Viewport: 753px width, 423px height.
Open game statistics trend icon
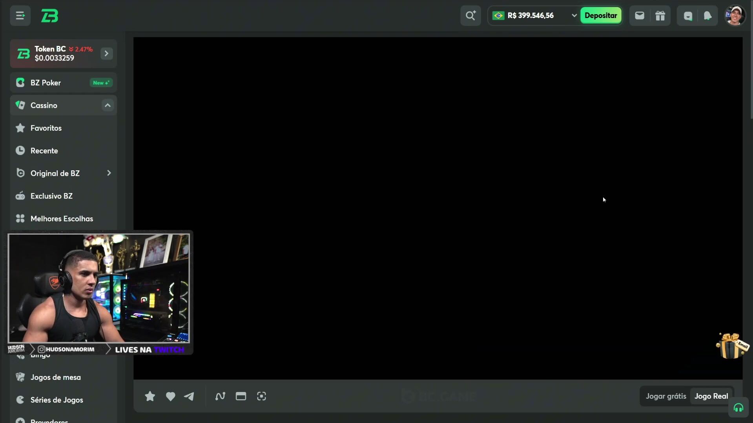coord(220,397)
